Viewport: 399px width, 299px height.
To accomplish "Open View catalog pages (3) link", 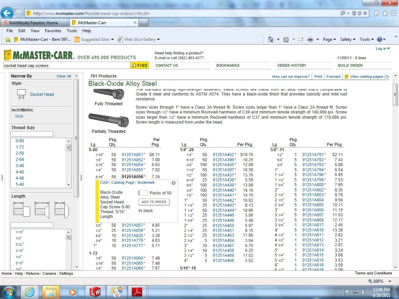I will pyautogui.click(x=369, y=76).
